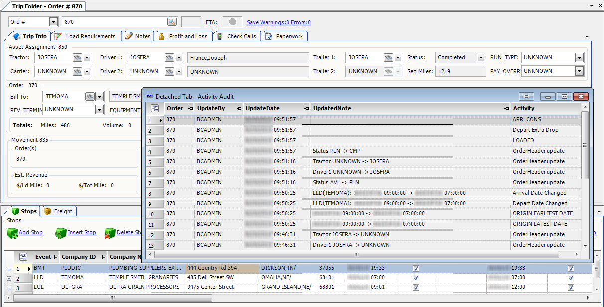Open the Activity Audit grid settings icon

[x=155, y=108]
